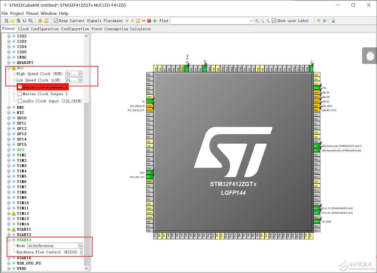Click the open folder toolbar icon

[12, 21]
